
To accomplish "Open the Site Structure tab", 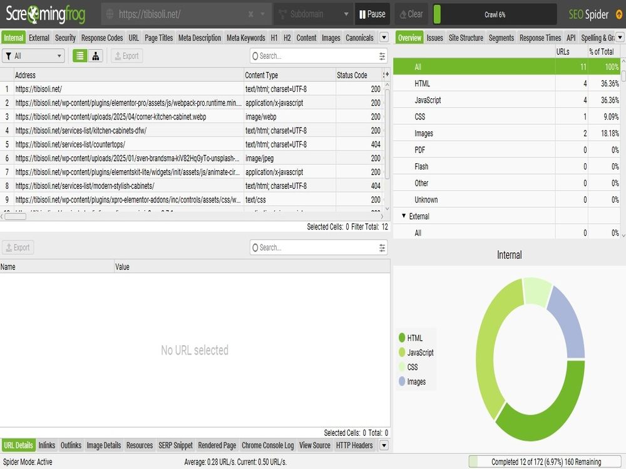I will click(x=466, y=38).
